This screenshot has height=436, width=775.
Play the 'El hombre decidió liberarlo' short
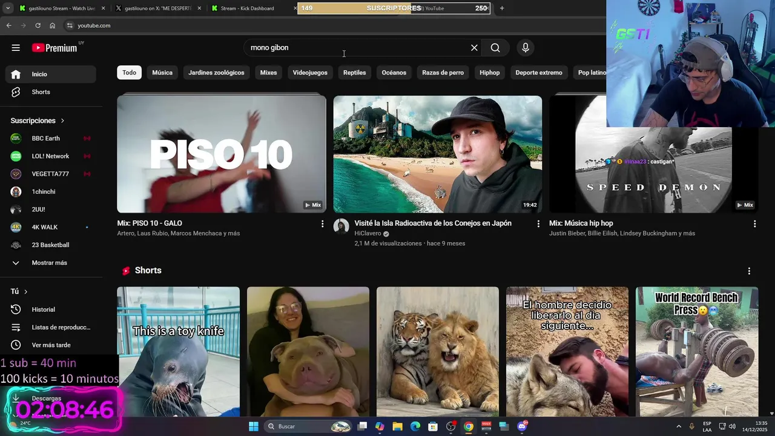tap(567, 351)
